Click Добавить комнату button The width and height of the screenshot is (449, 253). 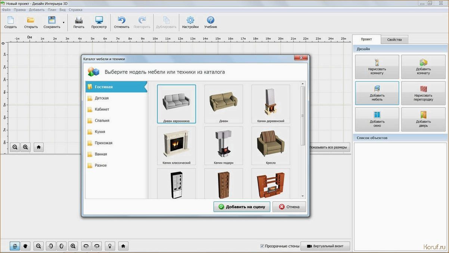coord(423,67)
